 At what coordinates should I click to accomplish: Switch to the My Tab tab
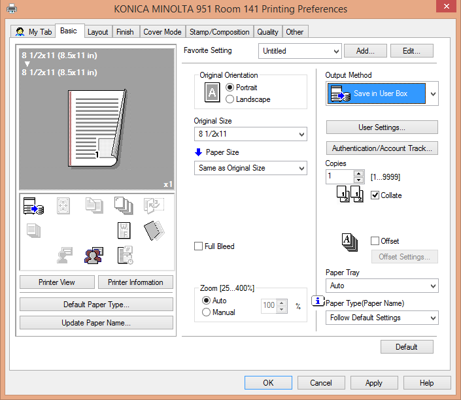click(x=33, y=32)
